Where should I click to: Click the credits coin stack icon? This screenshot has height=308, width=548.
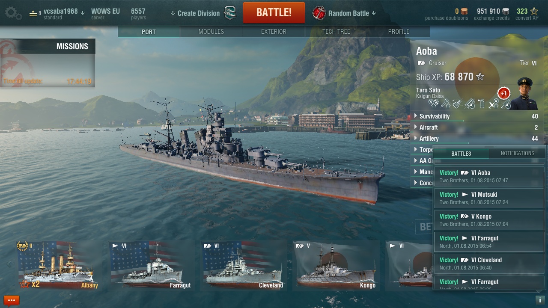click(506, 12)
